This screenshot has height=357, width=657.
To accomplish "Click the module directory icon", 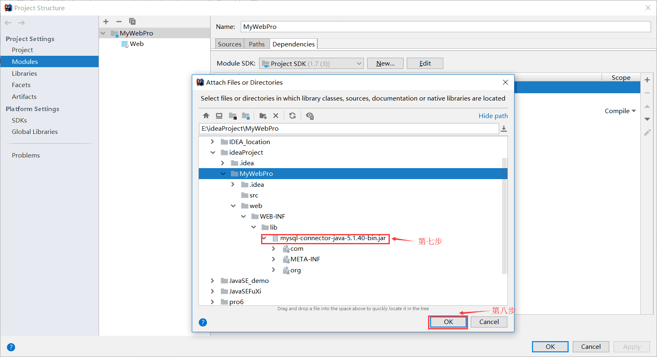I will pos(246,116).
